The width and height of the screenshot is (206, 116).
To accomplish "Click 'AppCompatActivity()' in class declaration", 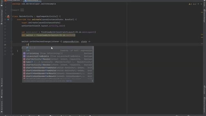I will 47,16.
